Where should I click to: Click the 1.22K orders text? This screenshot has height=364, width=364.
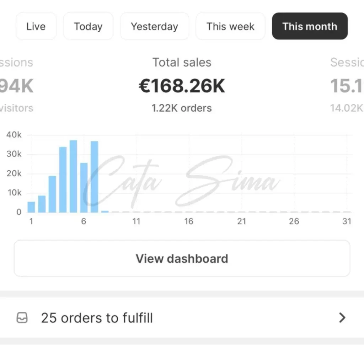[182, 108]
